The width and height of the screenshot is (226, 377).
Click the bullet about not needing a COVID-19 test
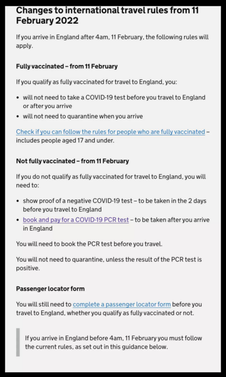(114, 101)
